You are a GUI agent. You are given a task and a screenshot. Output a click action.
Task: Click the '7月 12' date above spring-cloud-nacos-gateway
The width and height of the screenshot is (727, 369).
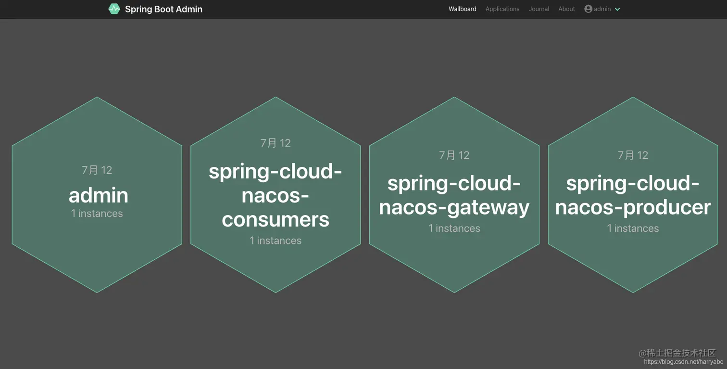click(454, 155)
